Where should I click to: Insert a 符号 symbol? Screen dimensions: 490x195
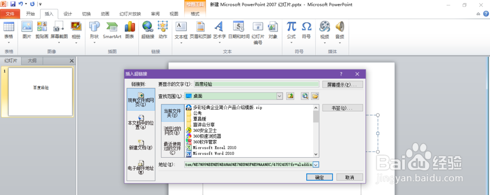tap(306, 30)
